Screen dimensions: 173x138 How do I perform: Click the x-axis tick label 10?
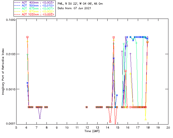point(67,127)
